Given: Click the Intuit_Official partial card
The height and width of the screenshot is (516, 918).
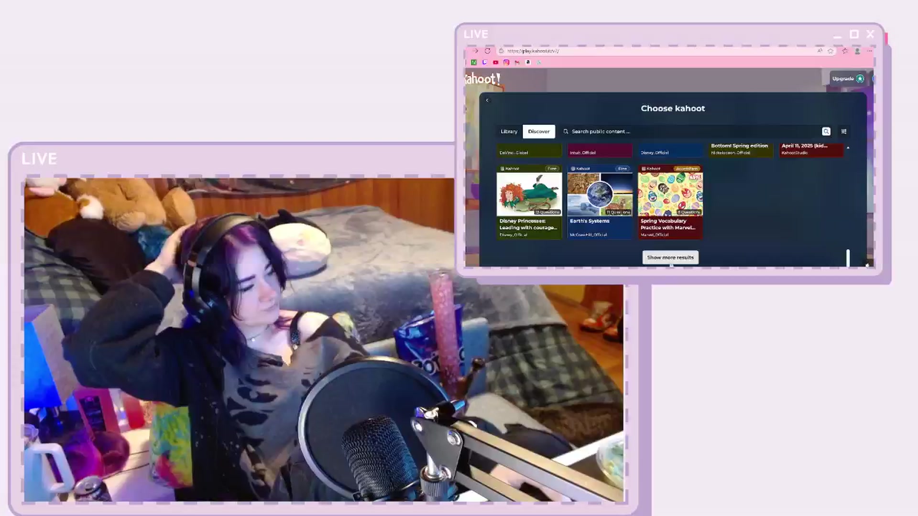Looking at the screenshot, I should (600, 150).
